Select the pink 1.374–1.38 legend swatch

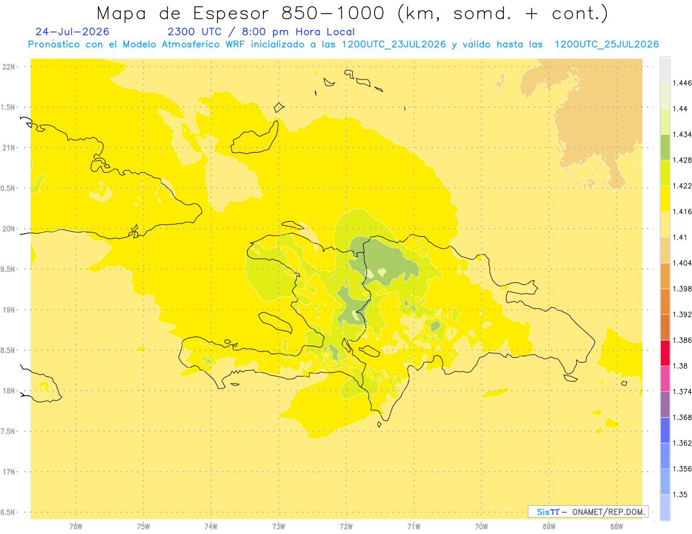(665, 378)
